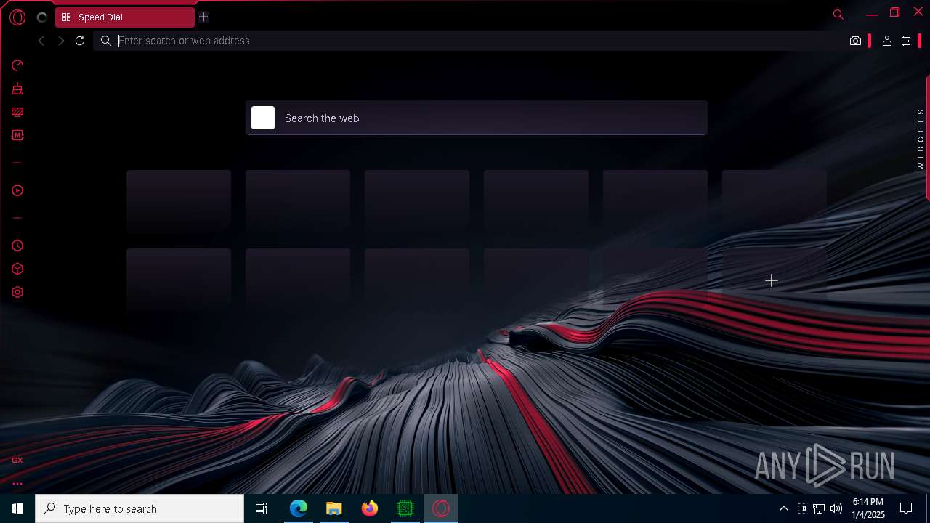The width and height of the screenshot is (930, 523).
Task: Open the Windows Start menu
Action: pos(17,508)
